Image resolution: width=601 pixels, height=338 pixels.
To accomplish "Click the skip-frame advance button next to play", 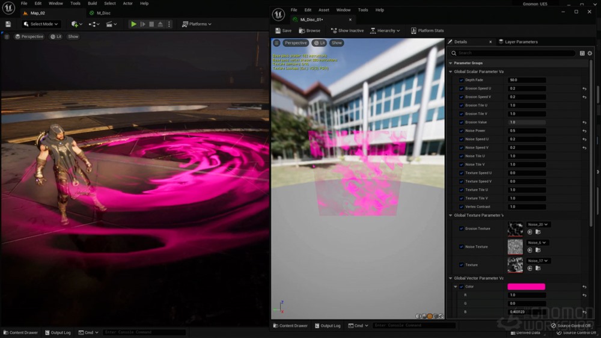I will 142,24.
